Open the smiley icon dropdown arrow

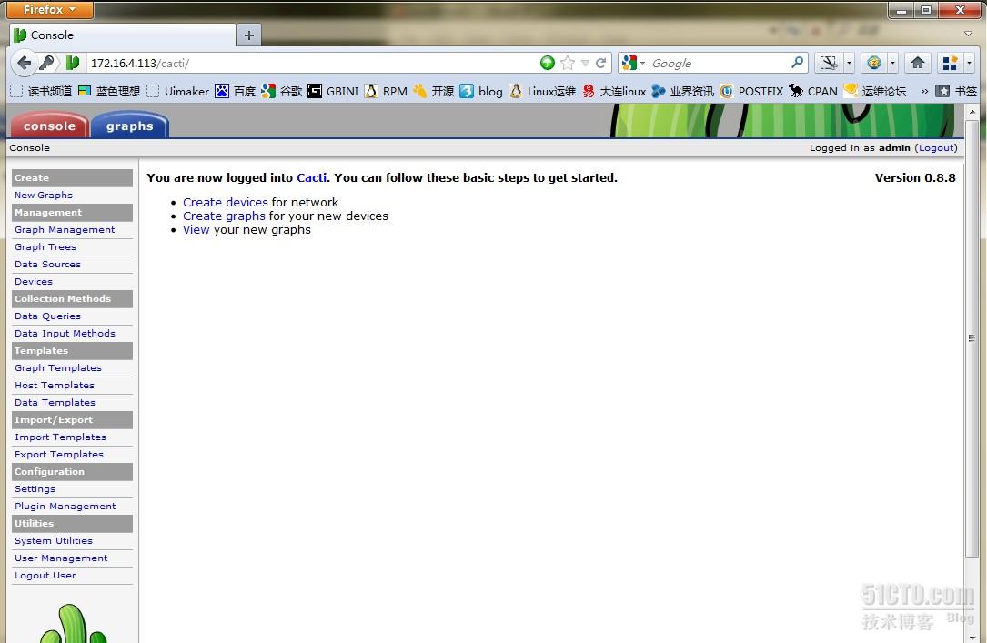pos(892,63)
